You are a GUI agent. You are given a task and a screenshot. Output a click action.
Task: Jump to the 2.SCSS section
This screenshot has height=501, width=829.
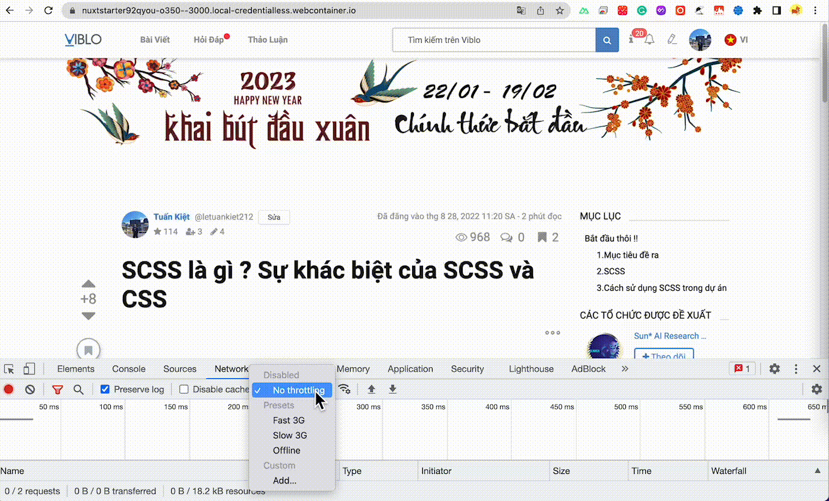point(610,271)
